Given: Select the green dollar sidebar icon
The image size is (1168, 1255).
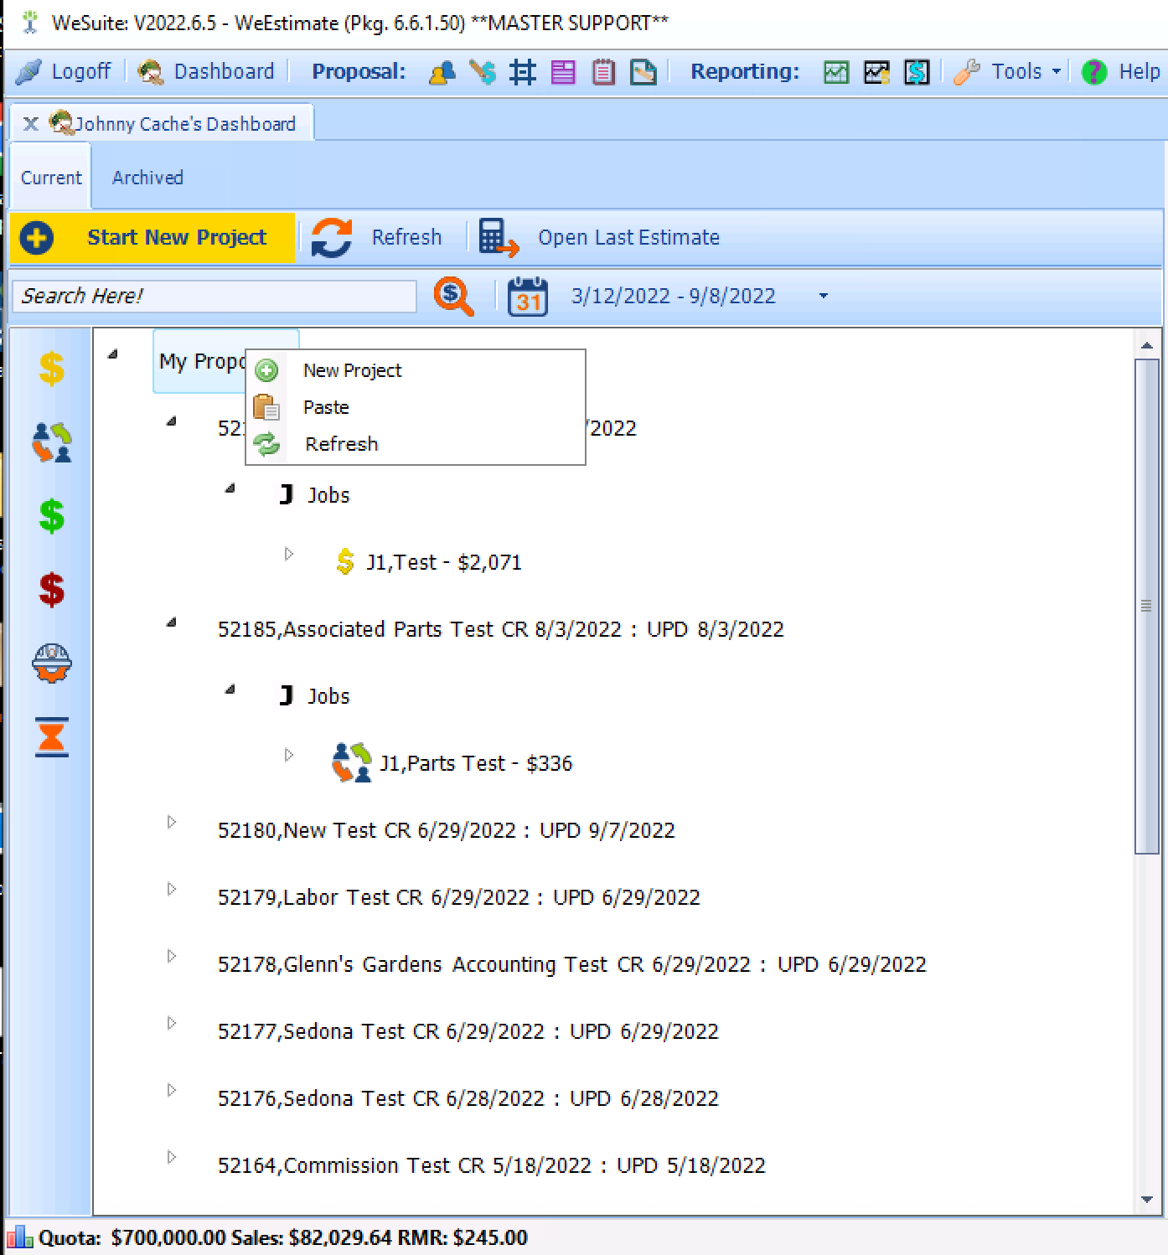Looking at the screenshot, I should point(52,516).
